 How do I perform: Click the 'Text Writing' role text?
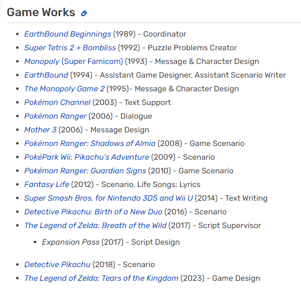[x=246, y=198]
